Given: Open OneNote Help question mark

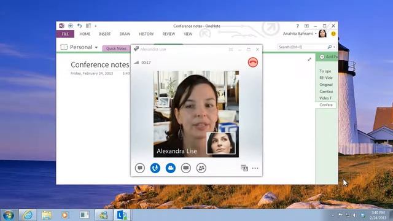Looking at the screenshot, I should pos(297,26).
